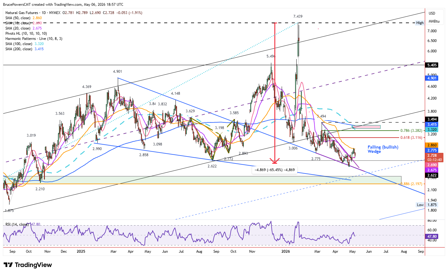448x274 pixels.
Task: Click the 2.622 black price axis label
Action: coord(432,175)
